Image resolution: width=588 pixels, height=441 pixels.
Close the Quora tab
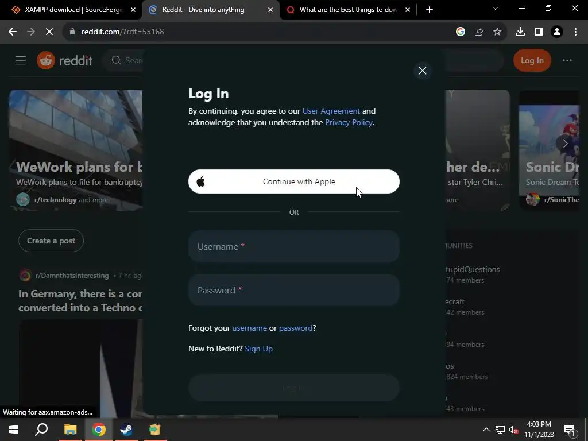click(x=408, y=10)
